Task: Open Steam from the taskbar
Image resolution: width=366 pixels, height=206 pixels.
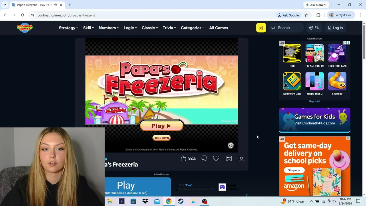Action: click(181, 201)
